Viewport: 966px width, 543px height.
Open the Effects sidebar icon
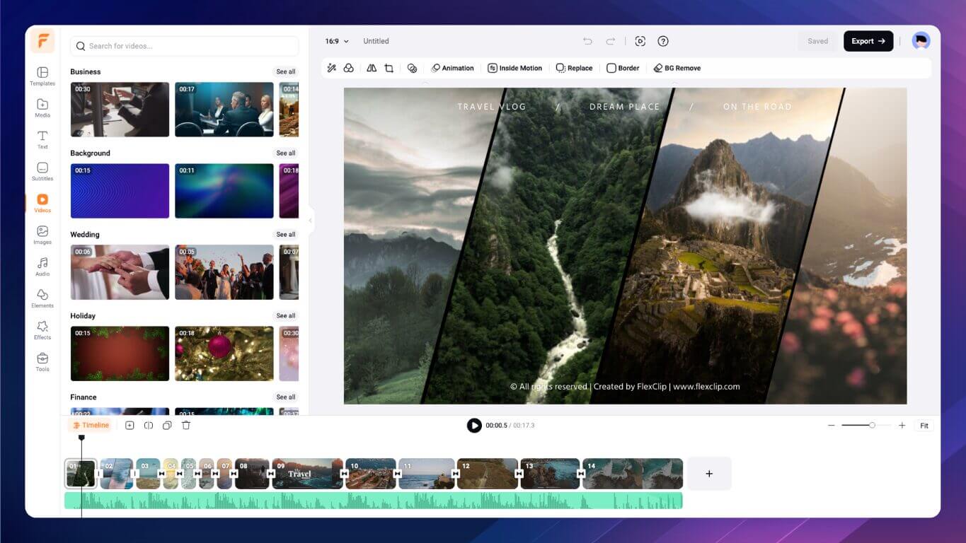coord(42,329)
